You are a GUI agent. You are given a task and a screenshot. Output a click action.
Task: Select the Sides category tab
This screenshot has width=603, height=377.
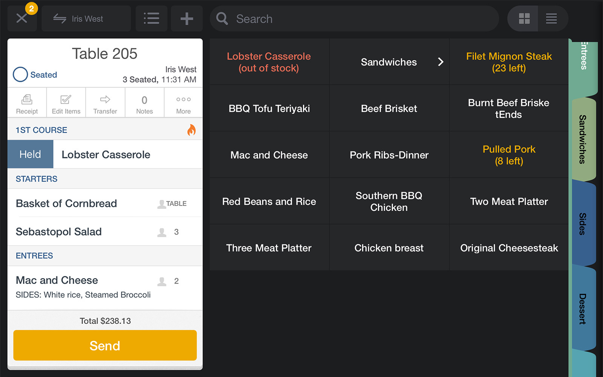(583, 224)
